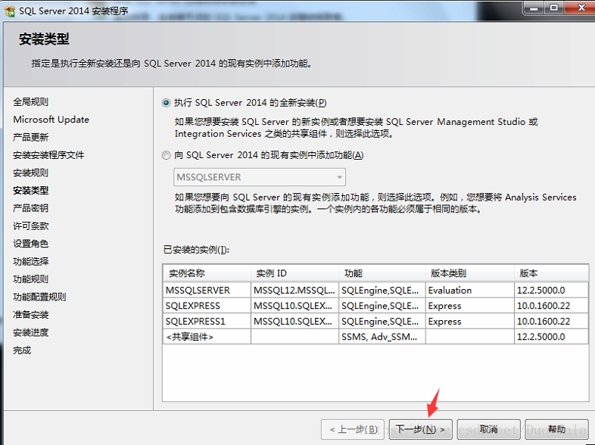
Task: Click the MSSQL12.MSSQL... instance ID cell
Action: [294, 290]
